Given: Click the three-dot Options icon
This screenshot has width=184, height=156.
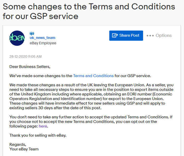Looking at the screenshot, I should (x=150, y=36).
